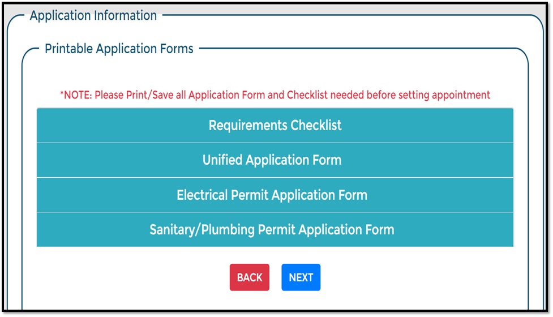Screen dimensions: 553x317
Task: Choose the last teal form row
Action: point(272,230)
